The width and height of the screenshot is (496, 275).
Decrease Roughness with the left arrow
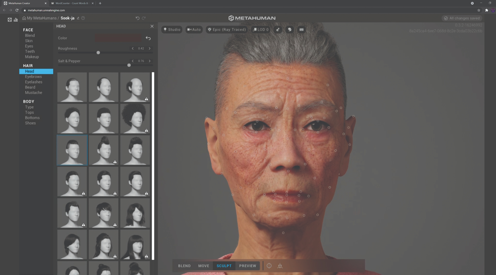[x=133, y=48]
